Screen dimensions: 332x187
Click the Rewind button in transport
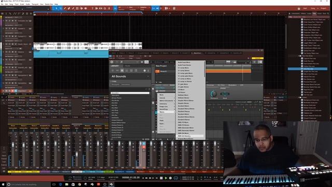146,178
